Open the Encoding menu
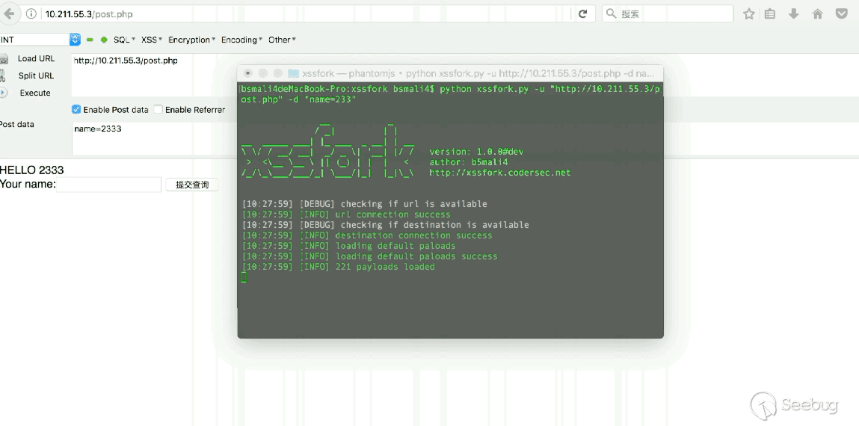This screenshot has width=859, height=426. pyautogui.click(x=241, y=40)
